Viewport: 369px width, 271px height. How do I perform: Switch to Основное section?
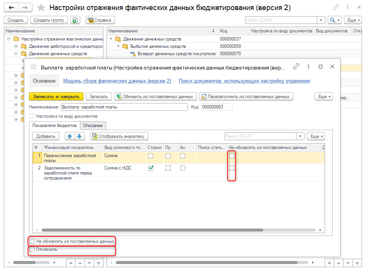[x=44, y=81]
